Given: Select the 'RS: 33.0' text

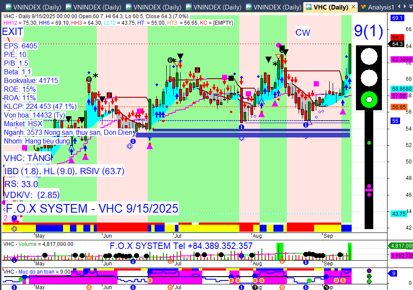Looking at the screenshot, I should coord(21,184).
